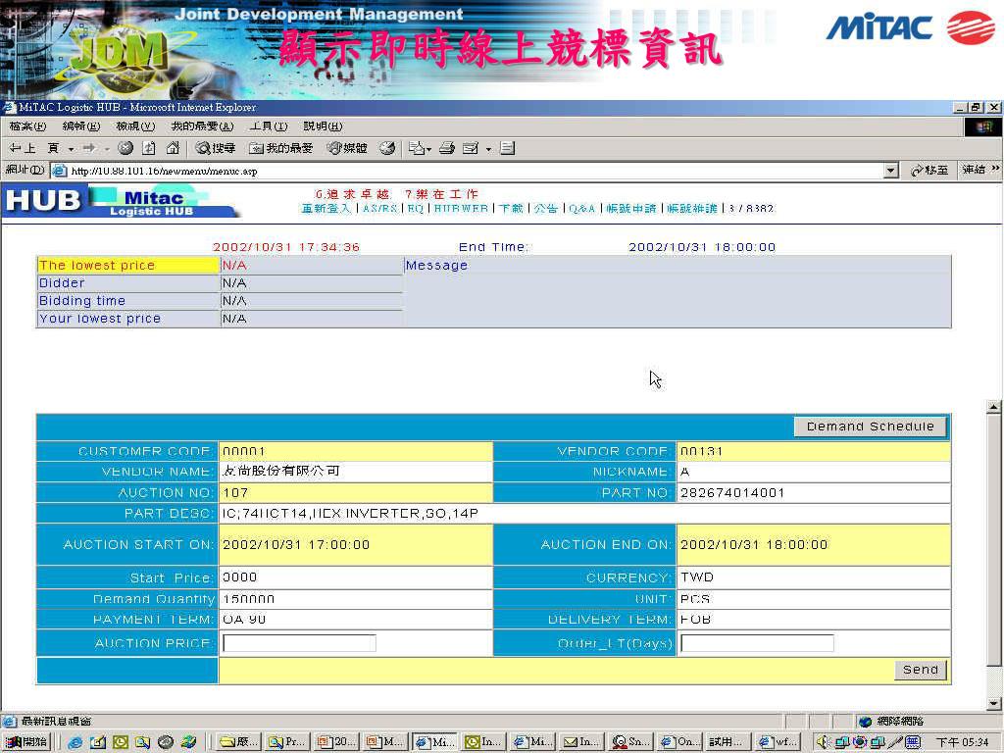Image resolution: width=1004 pixels, height=753 pixels.
Task: Click the RQ navigation link
Action: (415, 208)
